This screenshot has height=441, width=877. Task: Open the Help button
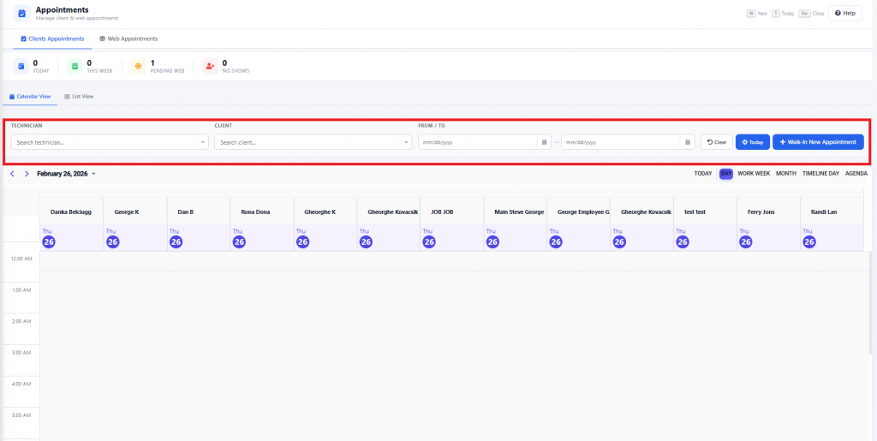pos(844,13)
